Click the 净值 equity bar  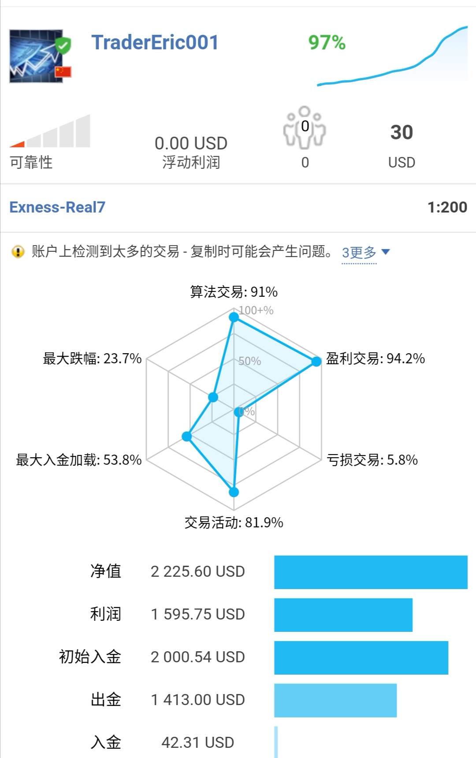point(371,572)
